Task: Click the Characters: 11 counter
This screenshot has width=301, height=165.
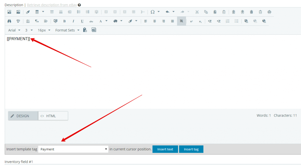Action: 285,115
